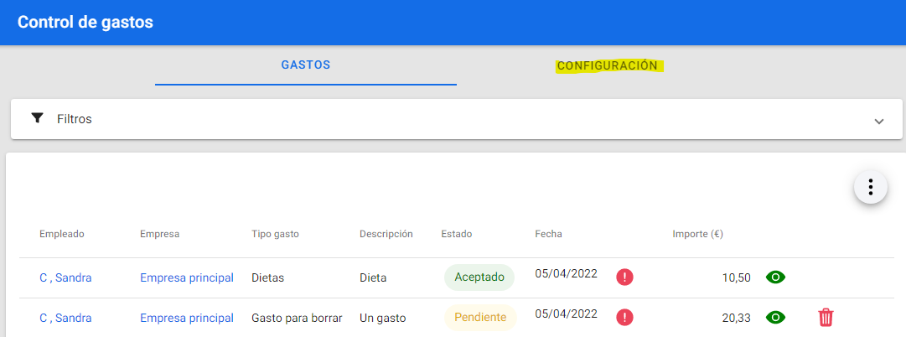The image size is (906, 337).
Task: Open Empresa principal link in second row
Action: pos(186,318)
